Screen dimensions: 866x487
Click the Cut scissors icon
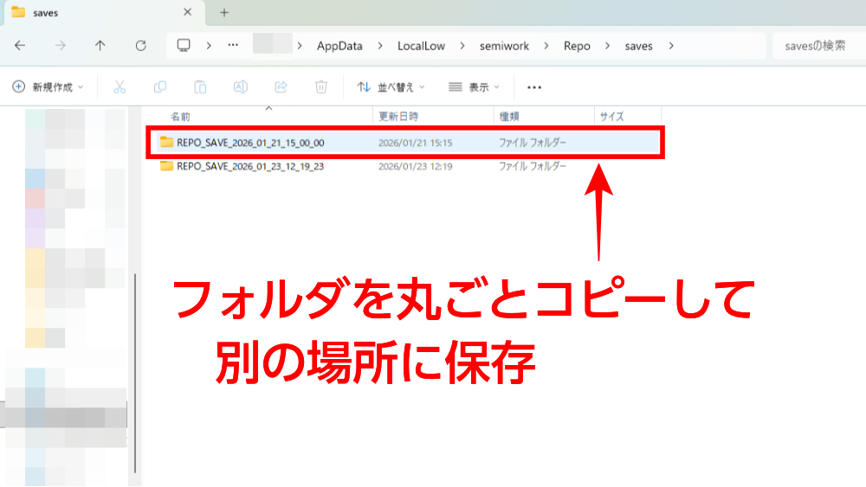click(x=120, y=87)
